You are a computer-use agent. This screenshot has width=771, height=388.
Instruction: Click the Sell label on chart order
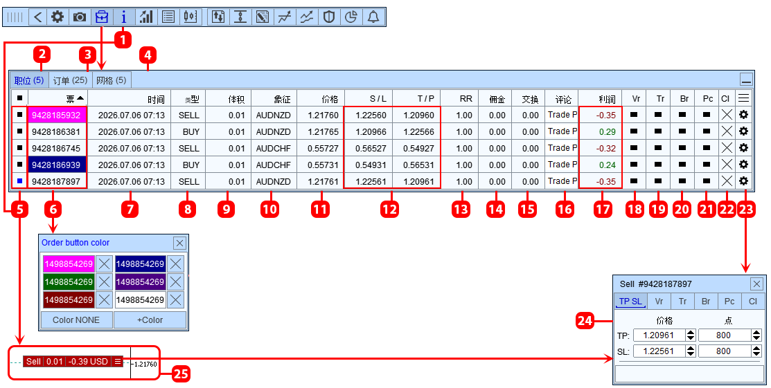(x=33, y=362)
